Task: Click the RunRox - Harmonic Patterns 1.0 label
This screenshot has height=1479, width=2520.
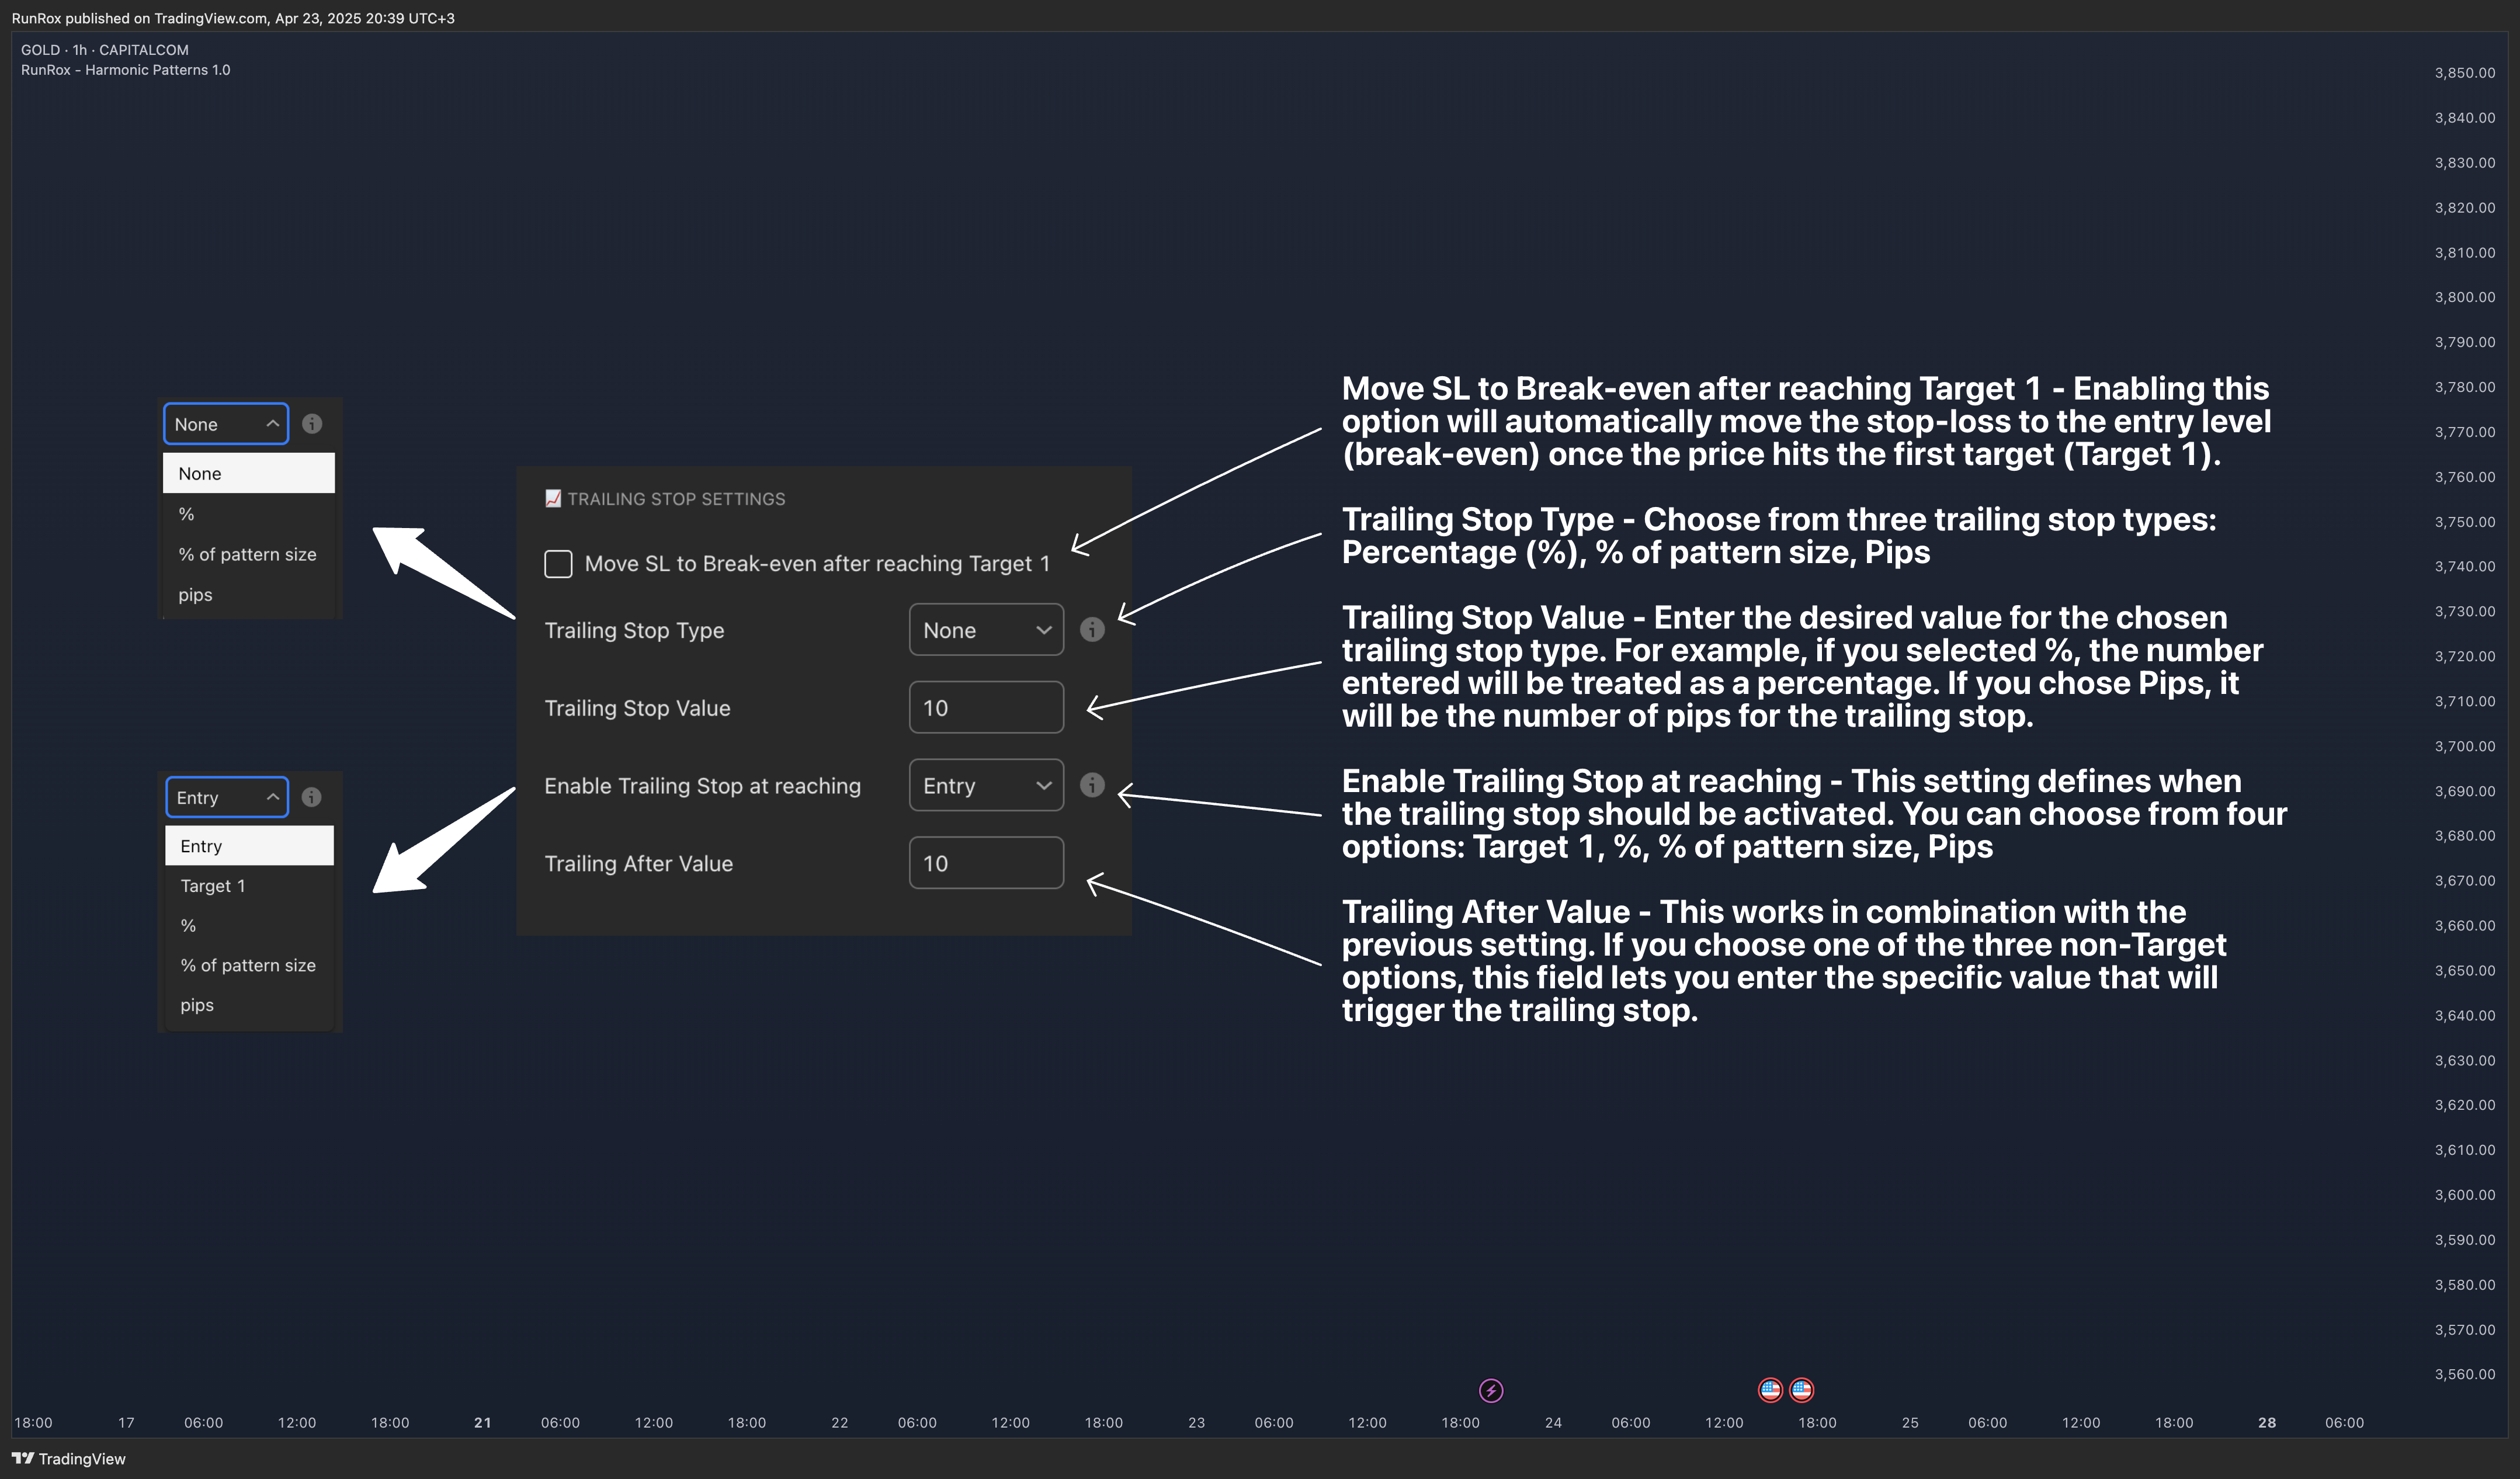Action: pos(126,70)
